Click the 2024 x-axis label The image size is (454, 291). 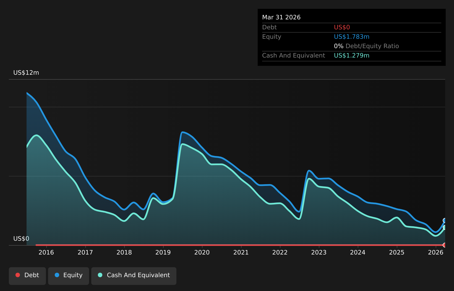click(x=358, y=253)
